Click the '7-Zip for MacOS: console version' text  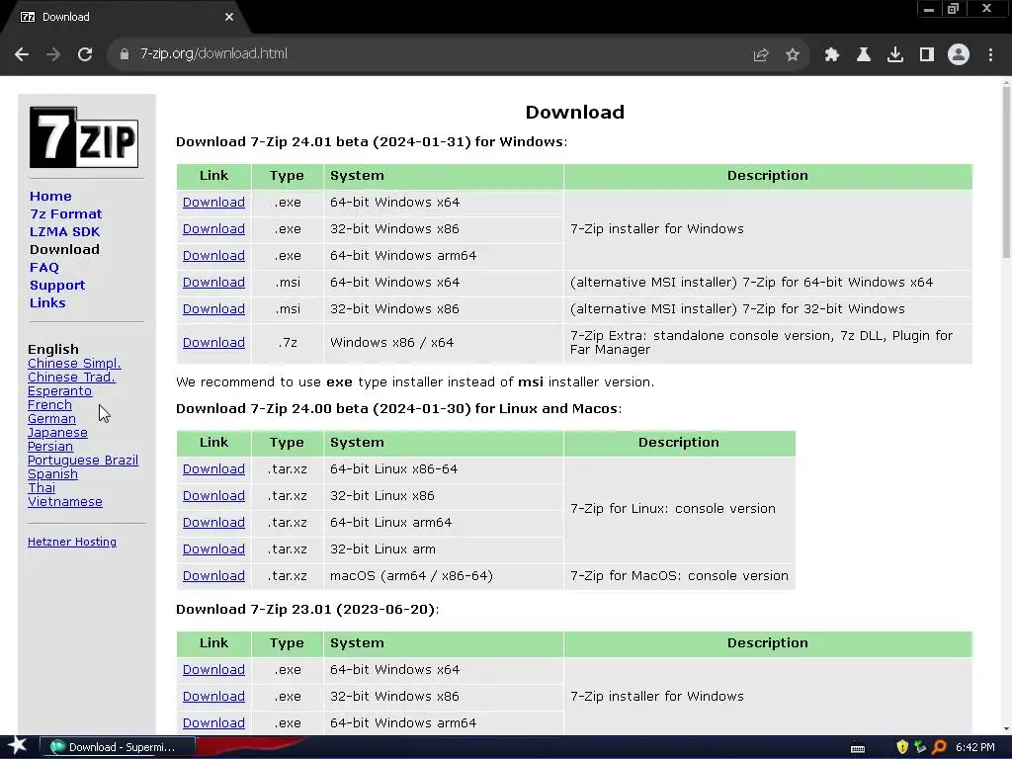(x=679, y=576)
